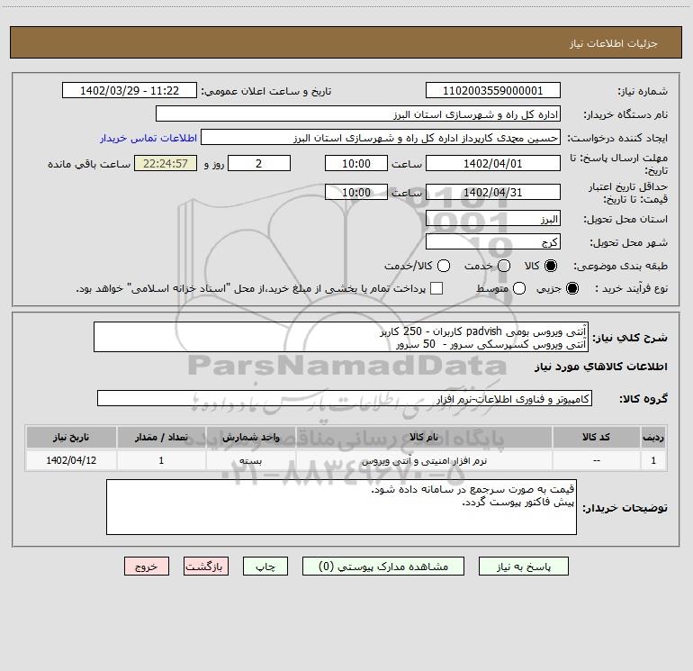Click the نام دستگاه خریدار field
This screenshot has height=671, width=693.
[358, 114]
